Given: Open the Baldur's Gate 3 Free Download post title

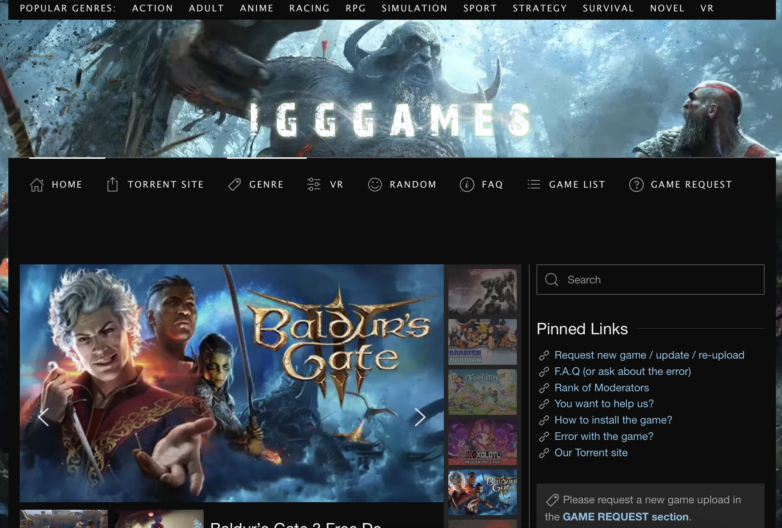Looking at the screenshot, I should coord(296,524).
